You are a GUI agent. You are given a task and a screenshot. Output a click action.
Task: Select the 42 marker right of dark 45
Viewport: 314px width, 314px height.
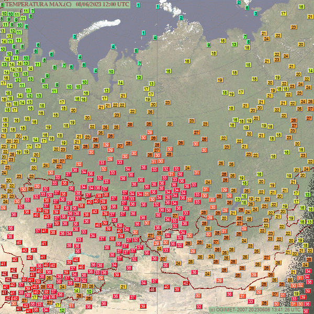click(x=186, y=283)
